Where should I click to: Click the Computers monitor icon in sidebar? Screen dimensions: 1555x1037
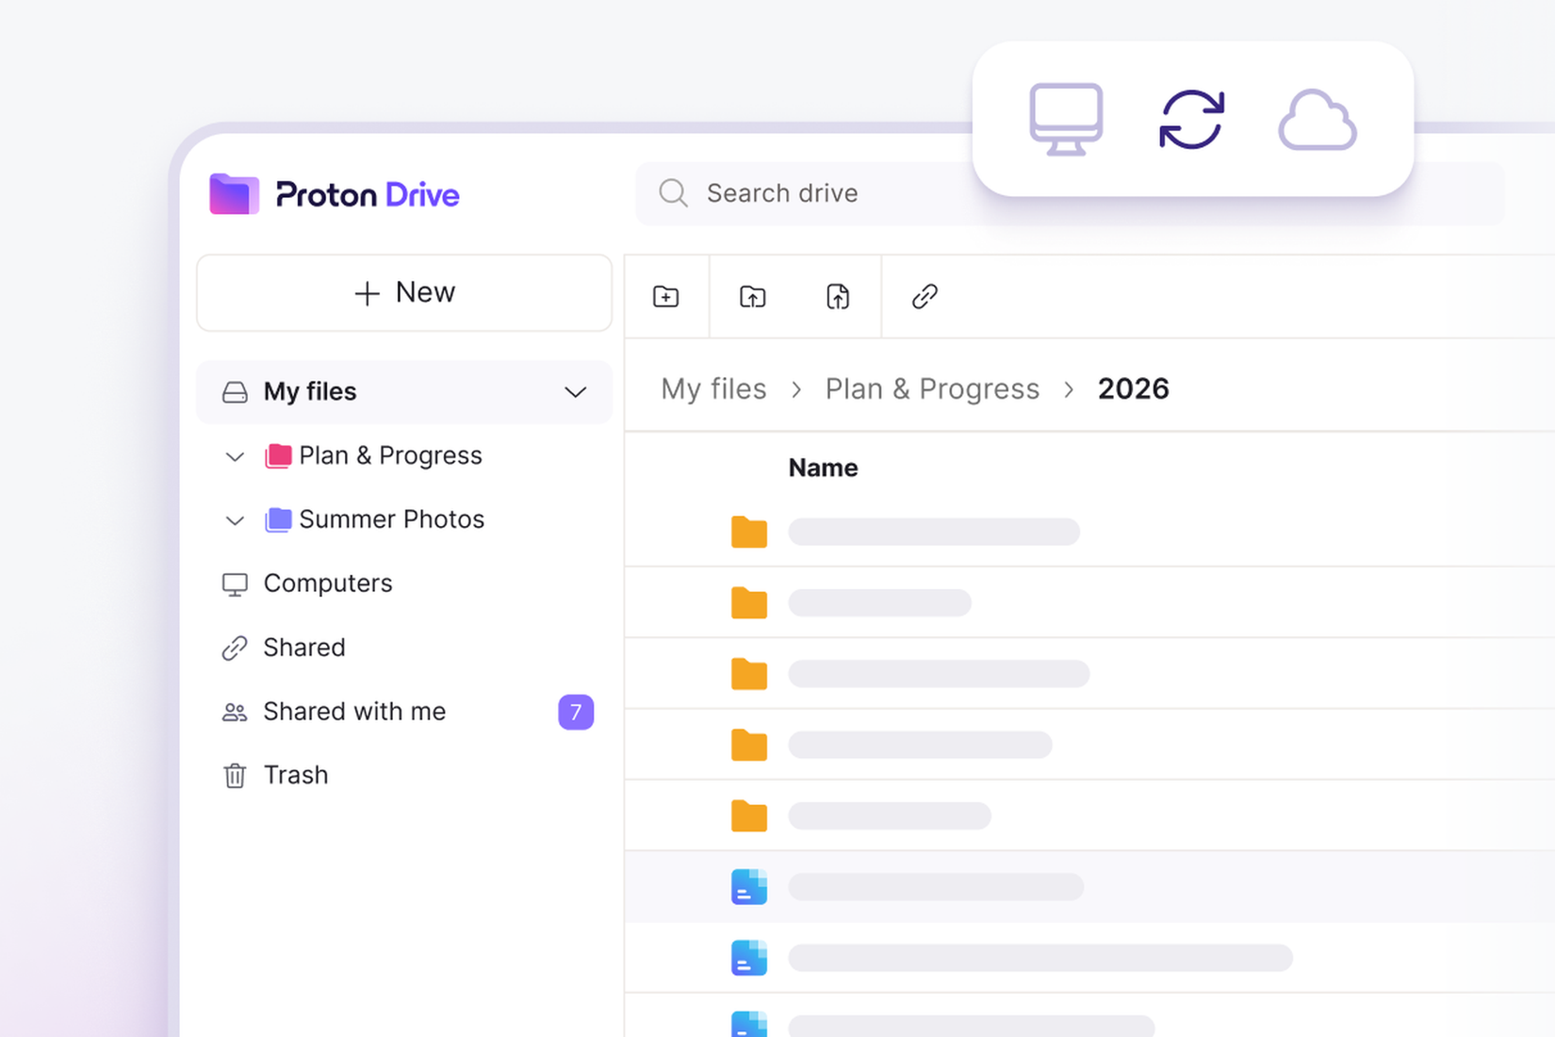235,584
